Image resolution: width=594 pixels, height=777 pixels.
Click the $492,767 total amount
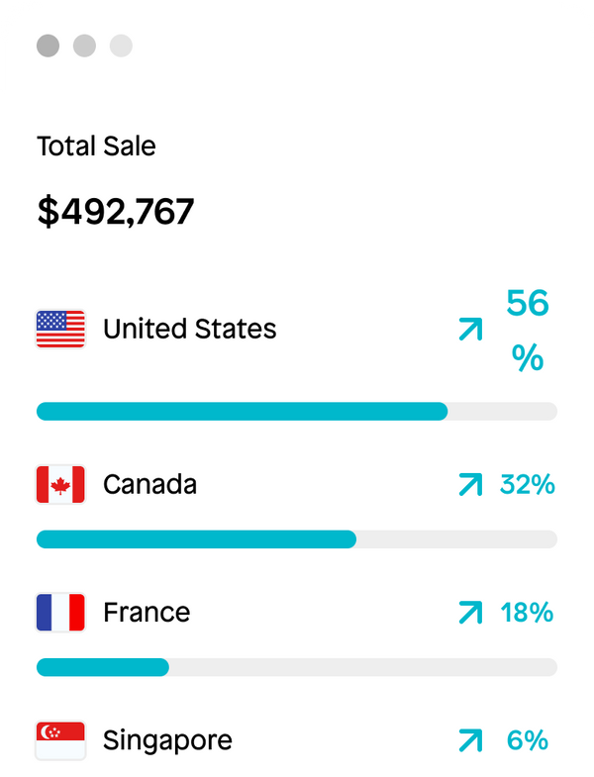pos(116,211)
